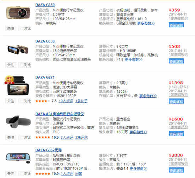Click 查询底价 for the ¥359 product
Image resolution: width=195 pixels, height=178 pixels.
176,25
